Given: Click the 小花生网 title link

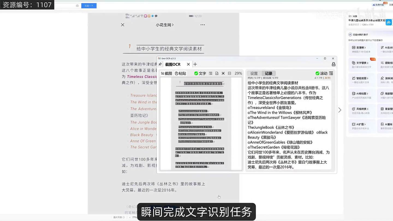Looking at the screenshot, I should [165, 25].
